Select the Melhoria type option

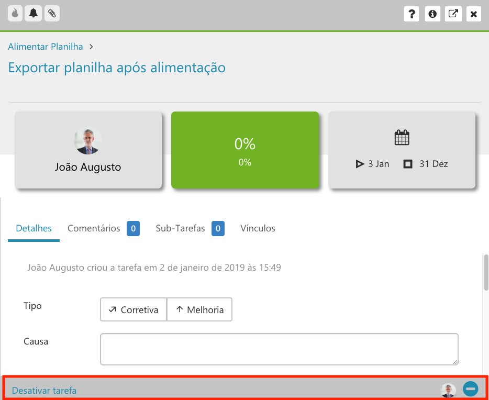click(199, 309)
